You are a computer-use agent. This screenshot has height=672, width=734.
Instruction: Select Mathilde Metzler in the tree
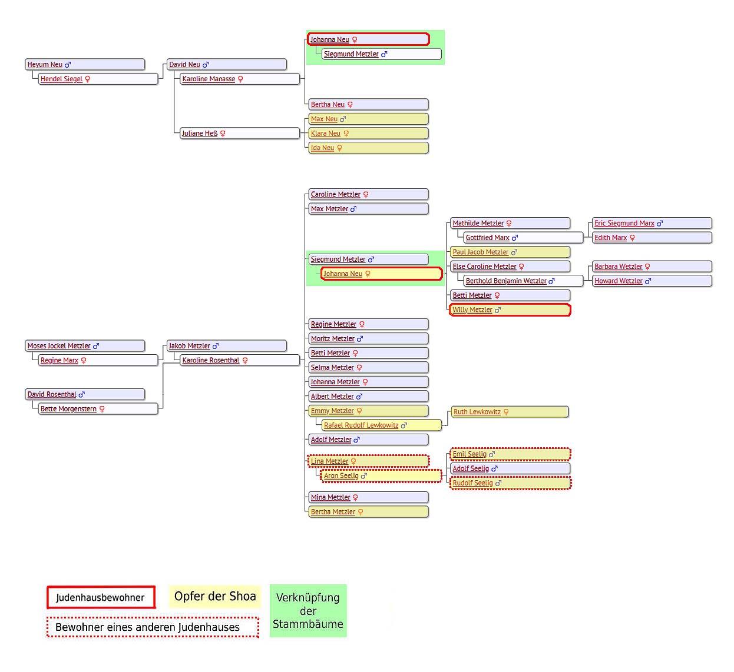point(478,224)
